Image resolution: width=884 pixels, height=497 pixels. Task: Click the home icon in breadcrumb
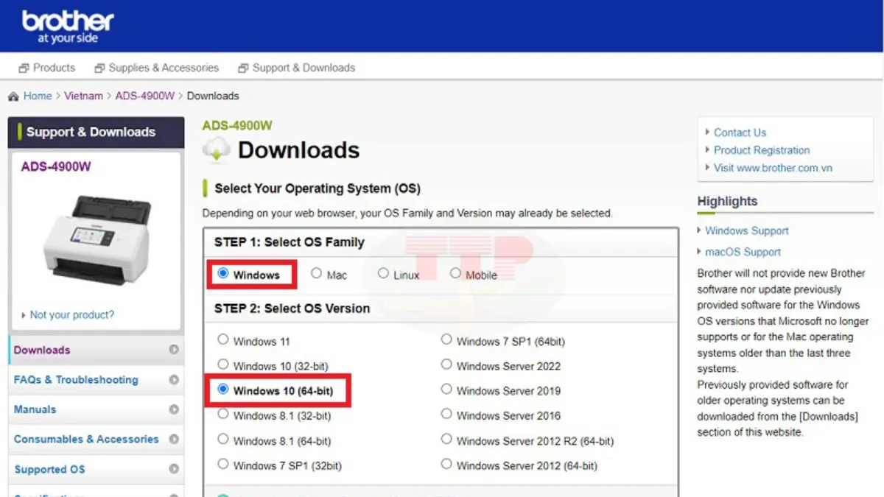(x=13, y=96)
